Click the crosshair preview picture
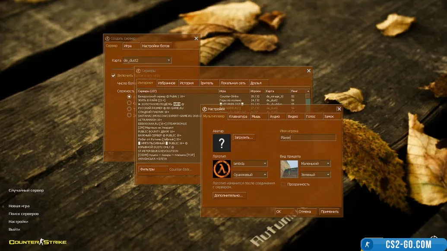447x251 pixels. (x=289, y=169)
